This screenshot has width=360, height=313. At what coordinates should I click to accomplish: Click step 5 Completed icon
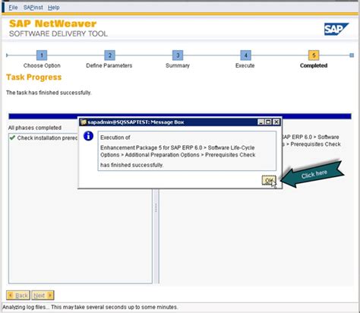tap(314, 55)
